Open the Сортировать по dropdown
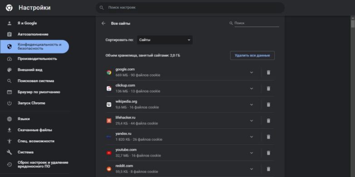 (x=165, y=40)
